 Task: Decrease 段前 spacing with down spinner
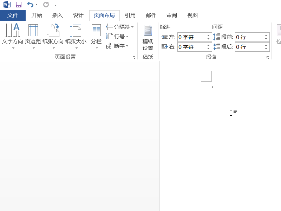[266, 39]
